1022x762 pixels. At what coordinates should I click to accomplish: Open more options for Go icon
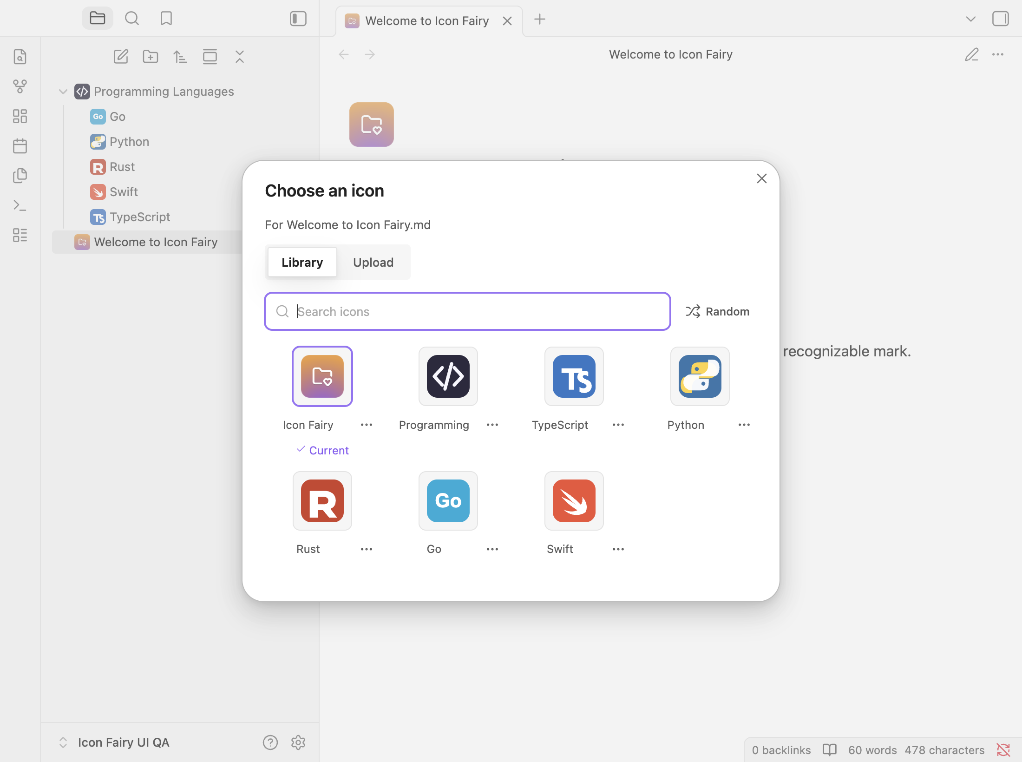pyautogui.click(x=492, y=549)
